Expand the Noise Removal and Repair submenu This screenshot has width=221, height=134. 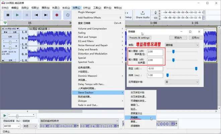click(98, 45)
